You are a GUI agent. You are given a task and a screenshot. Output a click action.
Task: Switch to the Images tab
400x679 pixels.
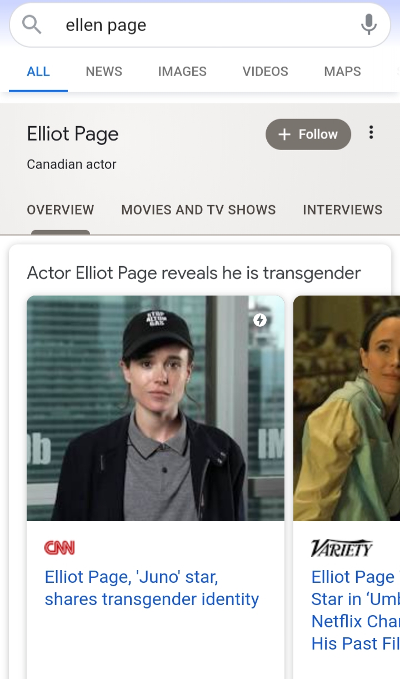(x=182, y=72)
